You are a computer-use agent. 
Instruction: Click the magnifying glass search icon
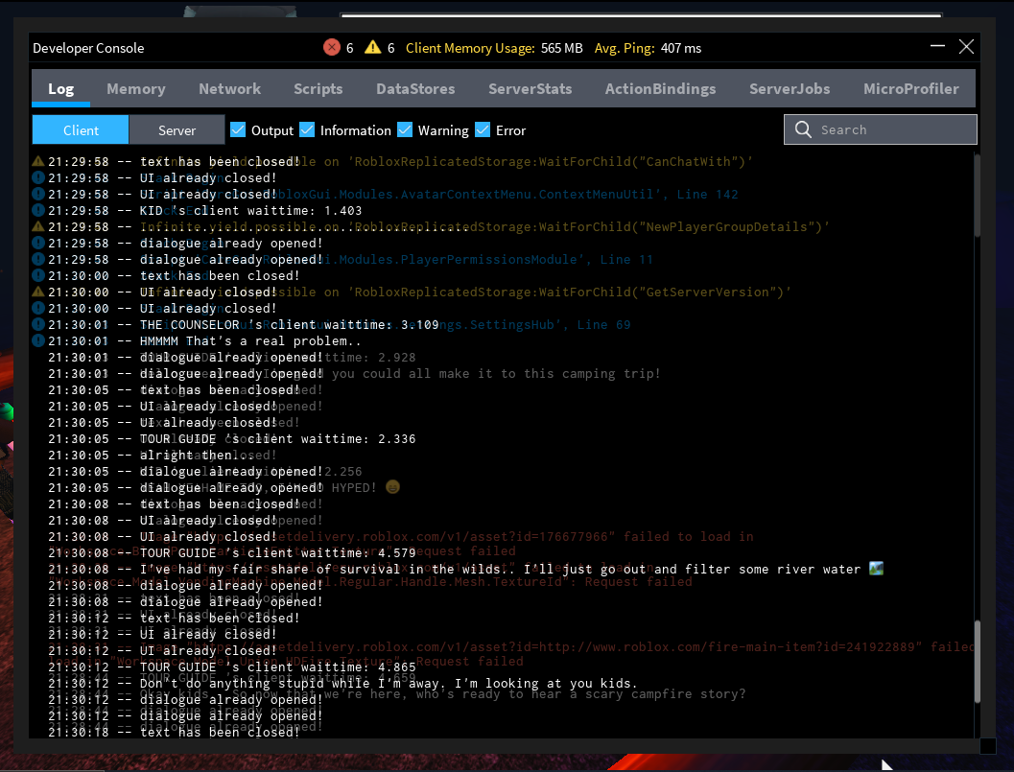pos(803,129)
